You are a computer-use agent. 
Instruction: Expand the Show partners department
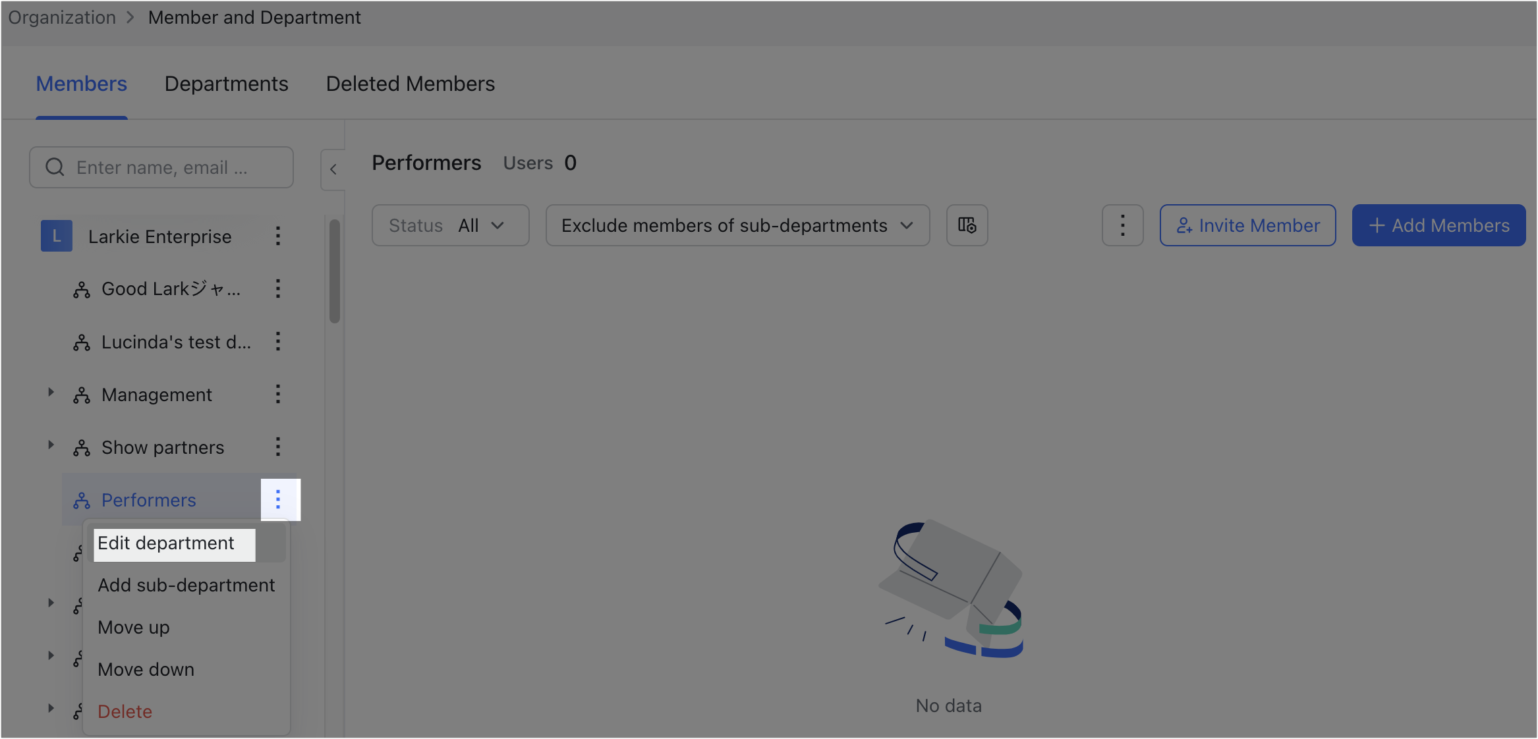[51, 445]
